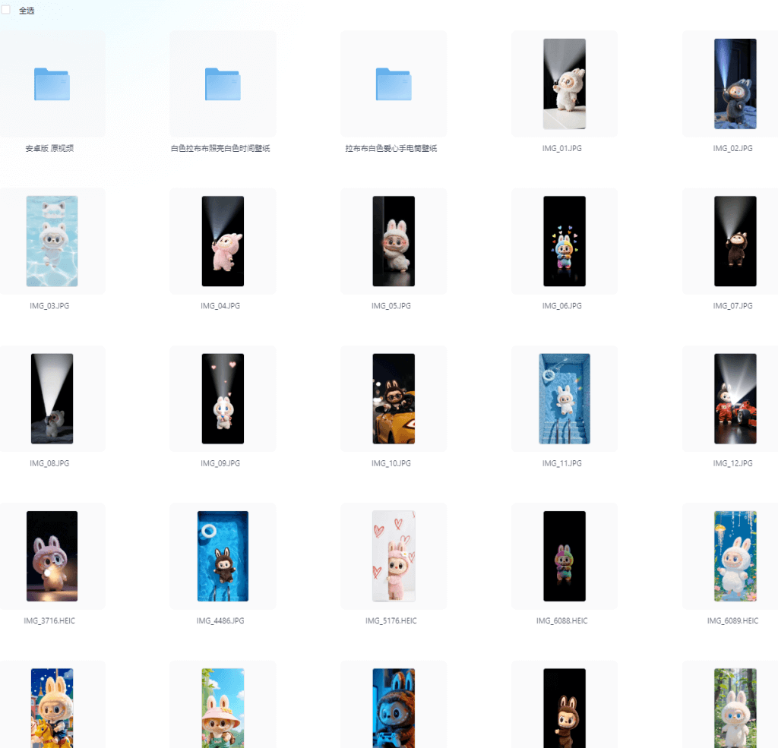Select the IMG_08.JPG spotlight thumbnail

[x=52, y=399]
